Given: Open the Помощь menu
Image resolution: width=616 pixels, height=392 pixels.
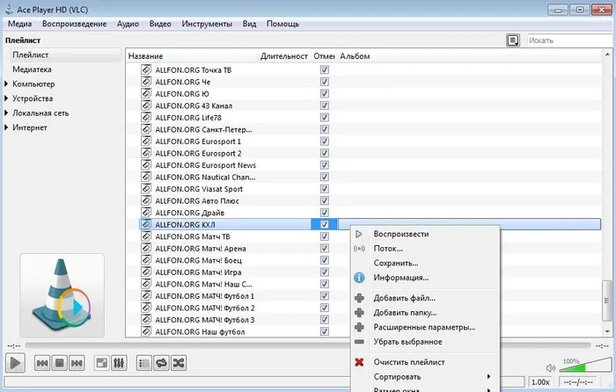Looking at the screenshot, I should [x=282, y=24].
